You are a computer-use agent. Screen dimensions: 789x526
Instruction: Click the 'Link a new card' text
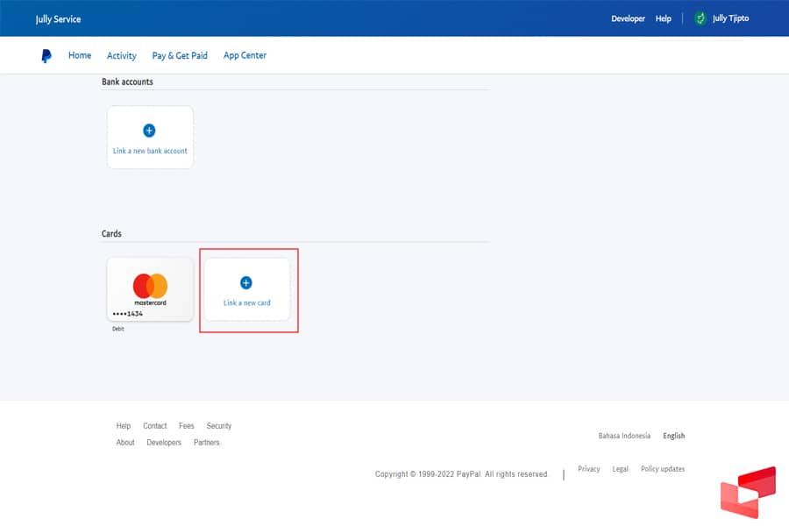(246, 303)
